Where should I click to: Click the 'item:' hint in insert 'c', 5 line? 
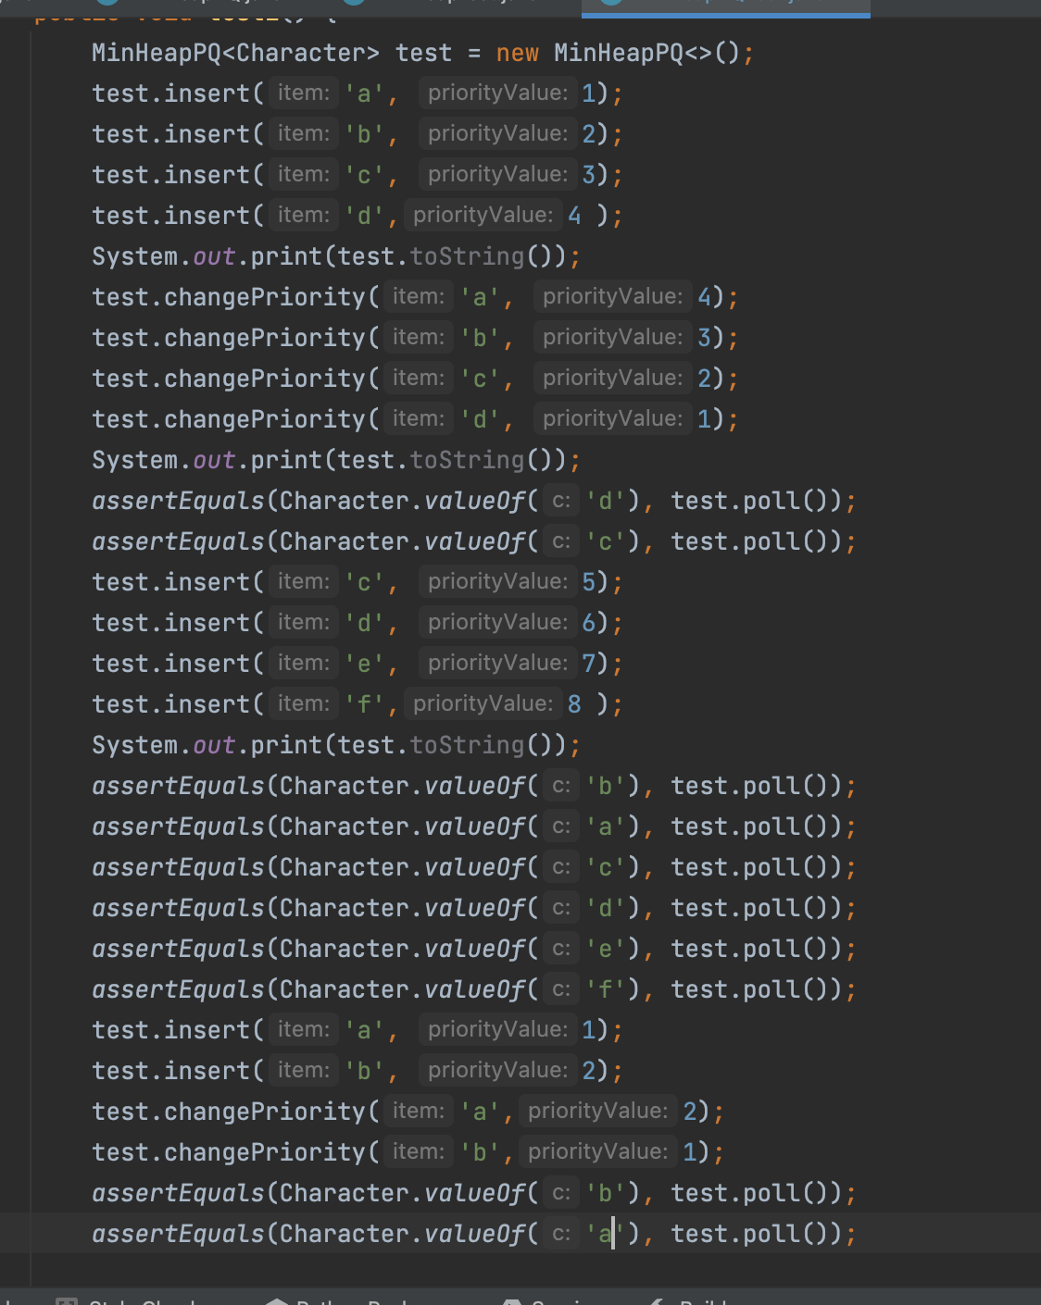coord(304,582)
